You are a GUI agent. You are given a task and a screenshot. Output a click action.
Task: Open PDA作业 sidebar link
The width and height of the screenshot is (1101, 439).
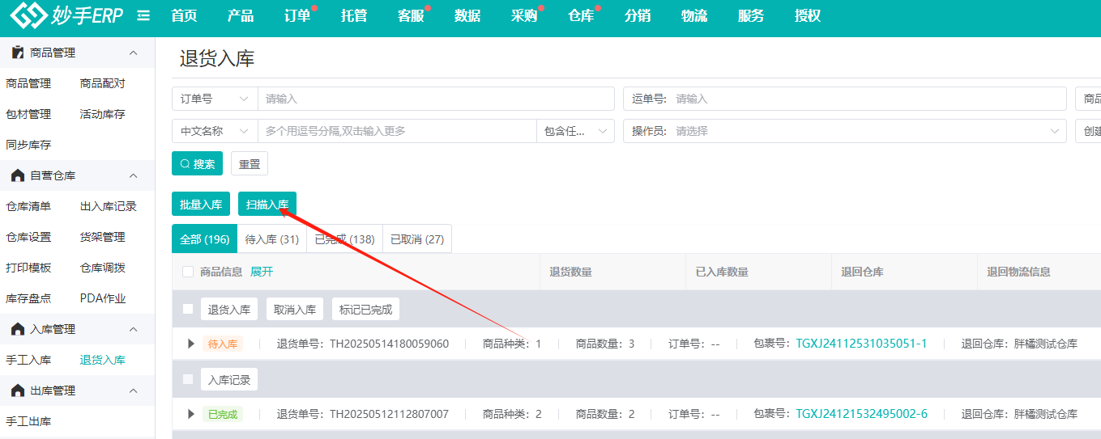point(103,298)
